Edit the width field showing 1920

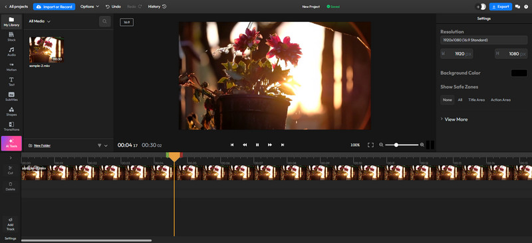[457, 54]
